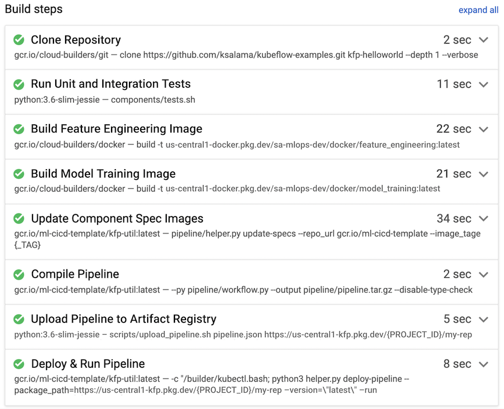Click green checkmark beside Deploy & Run Pipeline
The image size is (504, 409).
(19, 364)
